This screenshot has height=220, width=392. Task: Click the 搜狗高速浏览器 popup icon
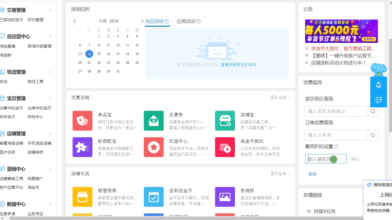click(x=369, y=185)
